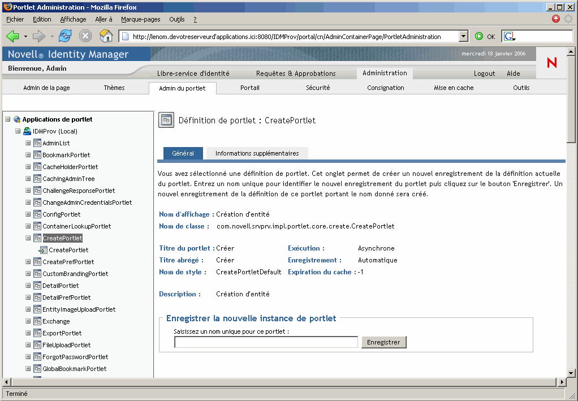Screen dimensions: 578x401
Task: Select ChangeAdminCredentialsPortlet in the tree
Action: coord(87,202)
